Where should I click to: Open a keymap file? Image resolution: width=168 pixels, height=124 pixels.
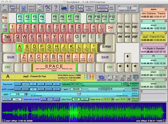[x=13, y=8]
